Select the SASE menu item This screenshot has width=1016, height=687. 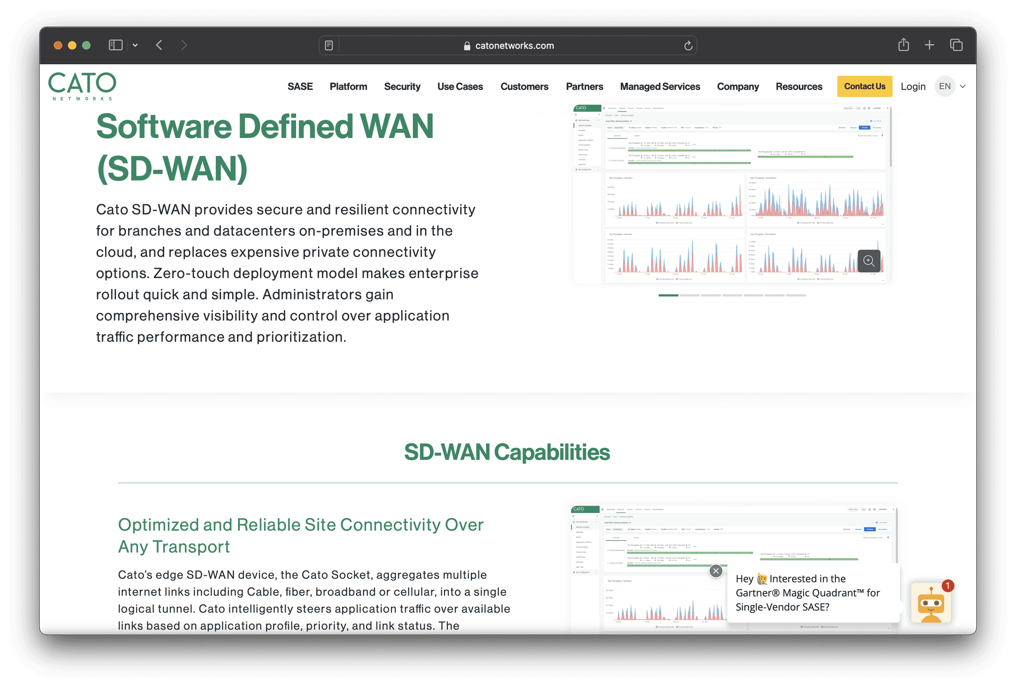click(x=300, y=86)
